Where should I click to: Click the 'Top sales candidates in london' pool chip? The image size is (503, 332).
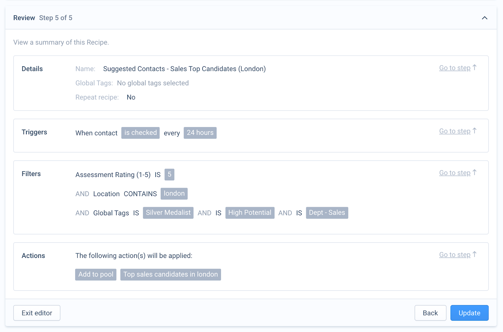pos(171,275)
